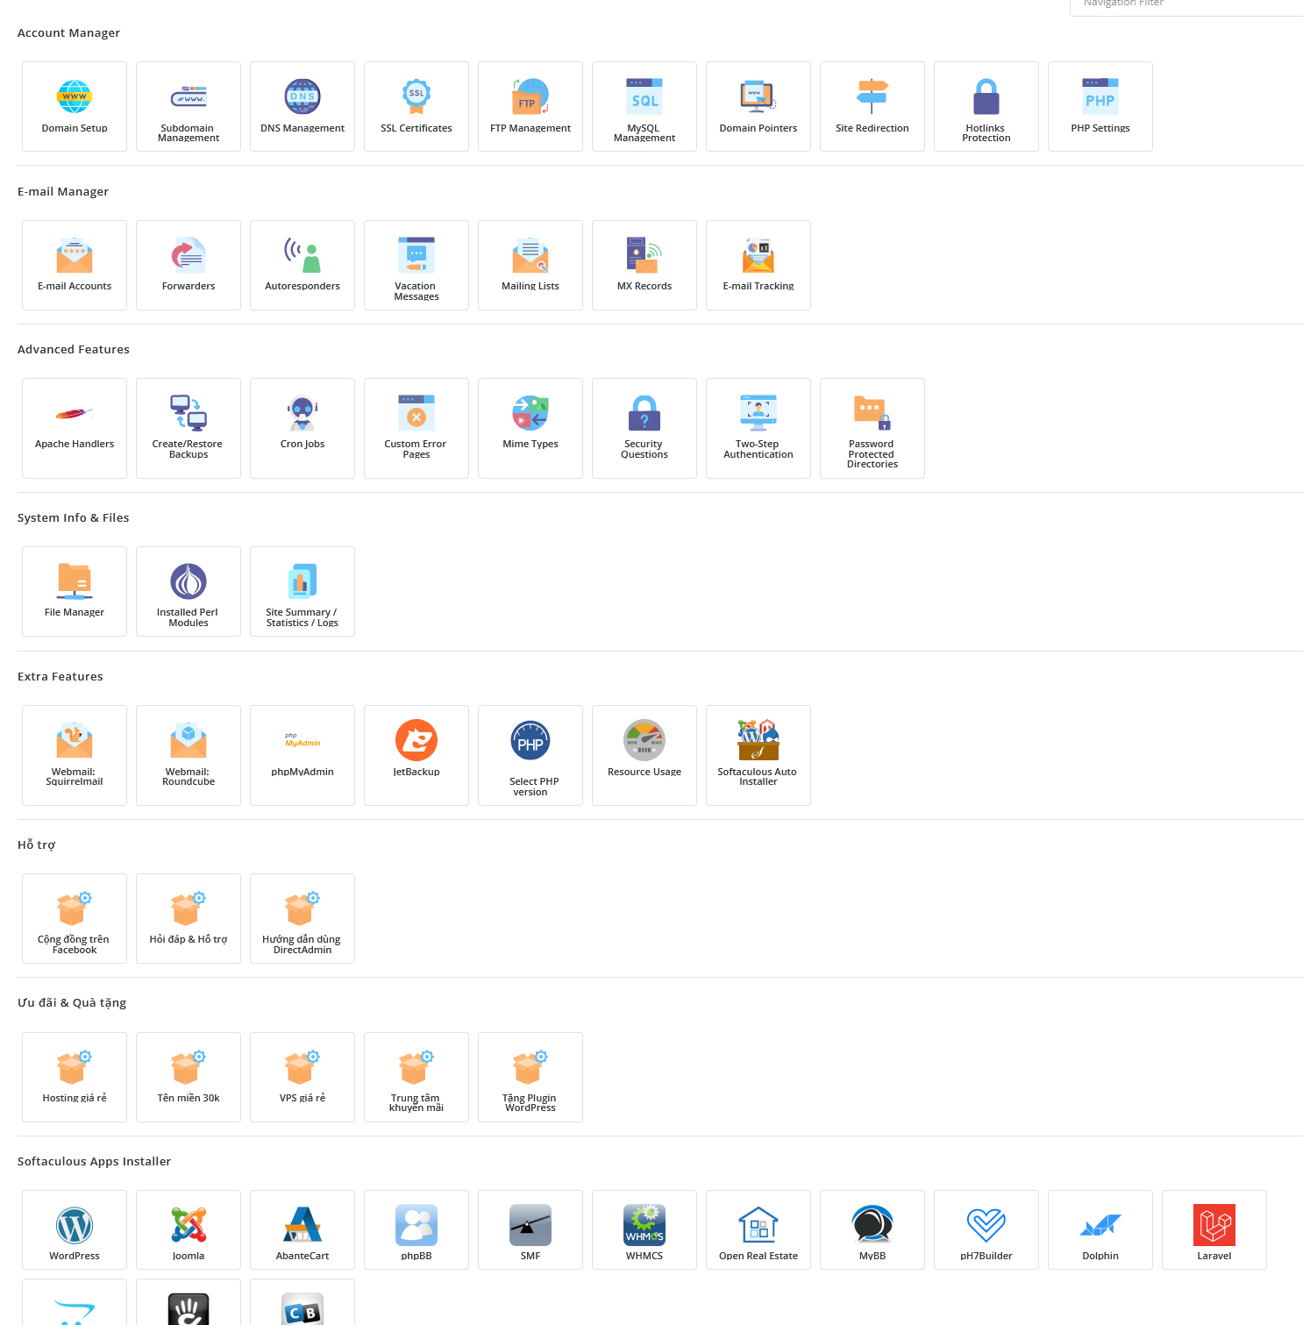Viewport: 1303px width, 1325px height.
Task: Open MX Records
Action: [644, 265]
